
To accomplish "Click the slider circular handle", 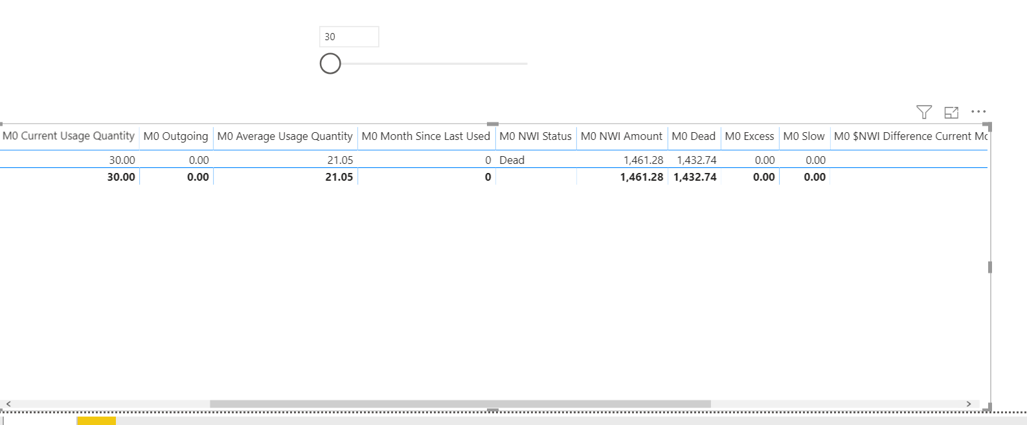I will tap(330, 63).
